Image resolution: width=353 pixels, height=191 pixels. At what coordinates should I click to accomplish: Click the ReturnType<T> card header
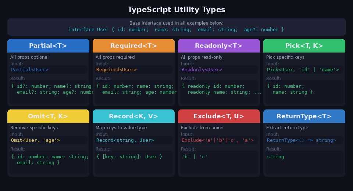point(304,116)
